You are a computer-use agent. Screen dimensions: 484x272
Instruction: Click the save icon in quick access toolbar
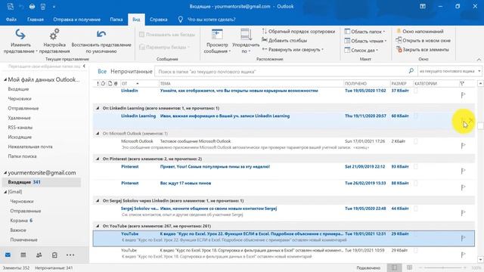point(10,7)
